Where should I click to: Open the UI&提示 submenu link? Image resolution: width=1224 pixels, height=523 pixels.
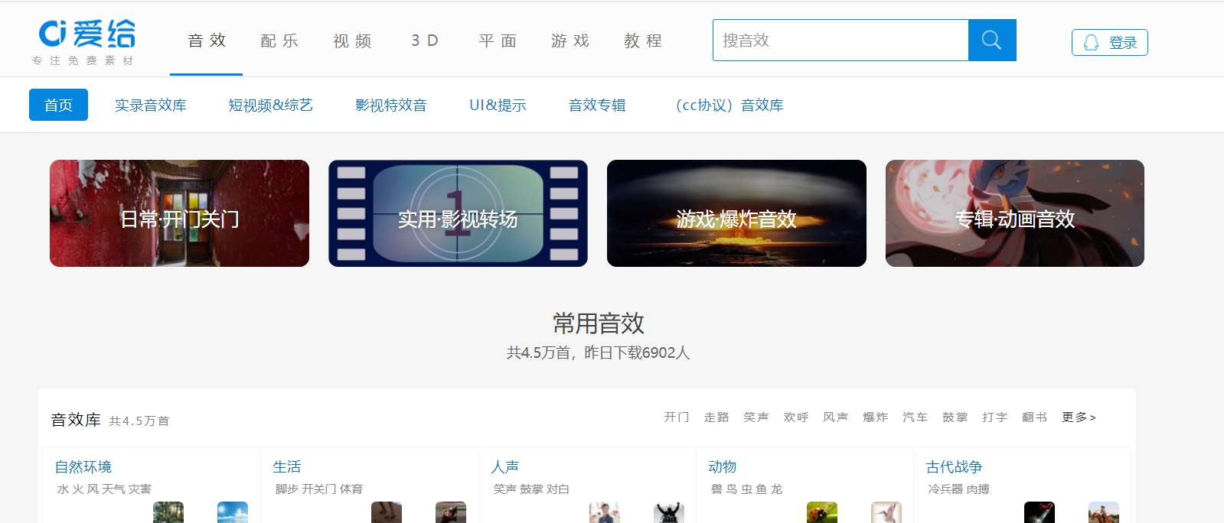pos(498,106)
